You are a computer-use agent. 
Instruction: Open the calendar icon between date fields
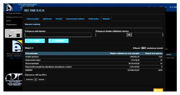(129, 35)
